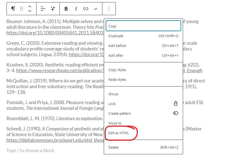Insert a link using the link icon
The image size is (228, 157).
pyautogui.click(x=86, y=9)
